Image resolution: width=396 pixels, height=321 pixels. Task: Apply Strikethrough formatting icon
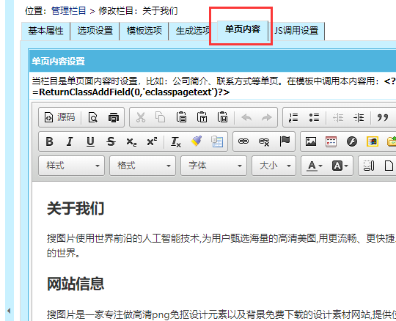click(111, 141)
